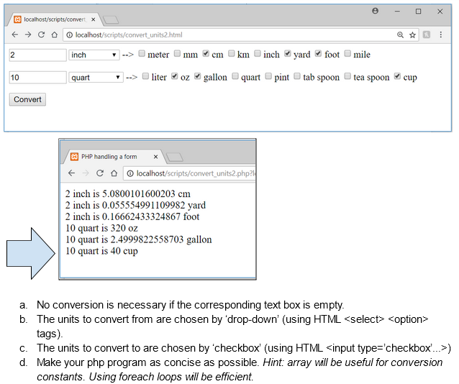
Task: Close the top browser window
Action: [440, 11]
